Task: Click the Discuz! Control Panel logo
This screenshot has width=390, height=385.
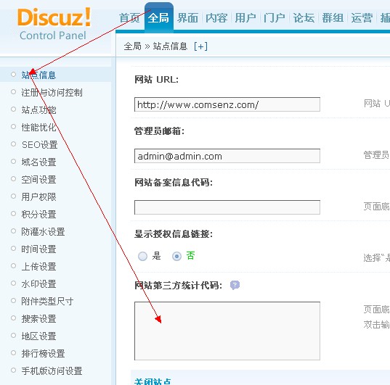Action: [x=54, y=24]
